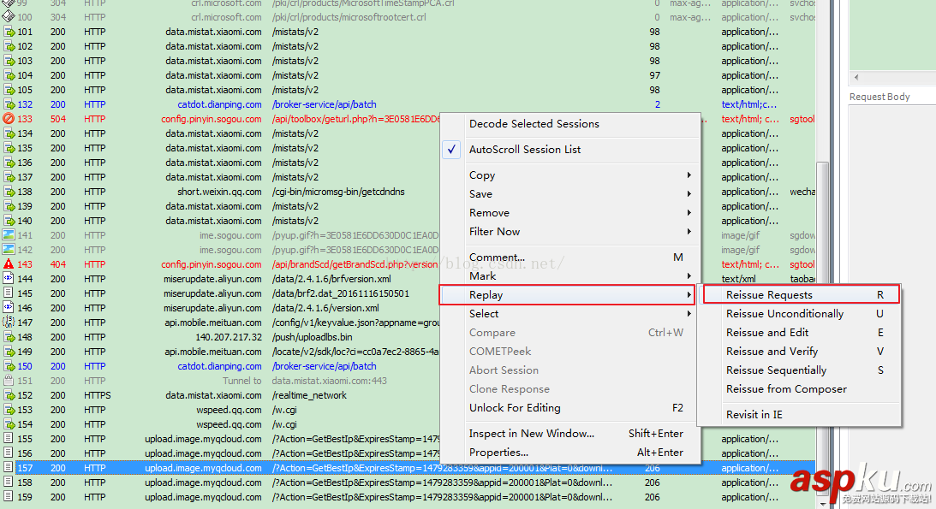This screenshot has width=936, height=509.
Task: Click the warning triangle icon on session 143
Action: 9,264
